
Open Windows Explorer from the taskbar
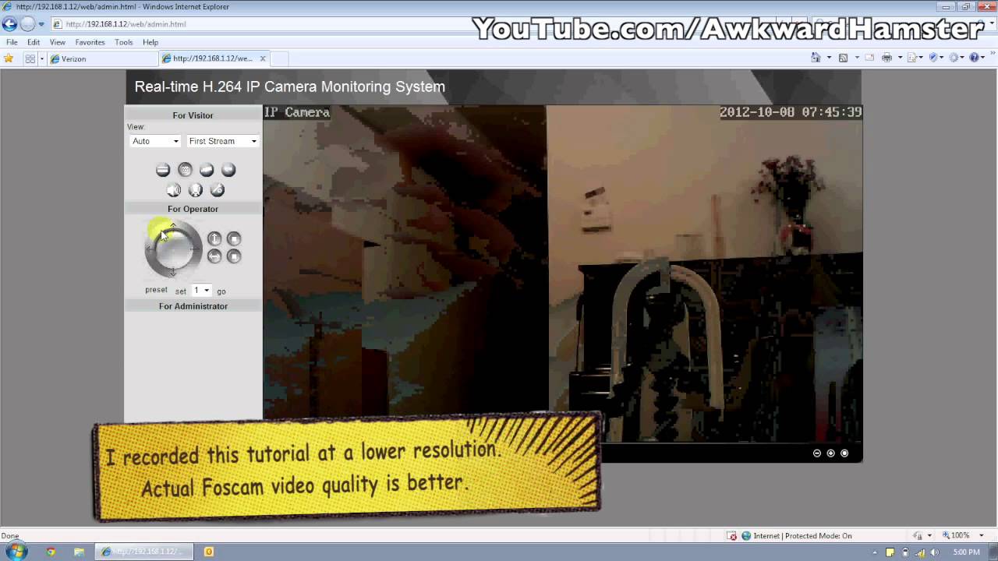[79, 552]
